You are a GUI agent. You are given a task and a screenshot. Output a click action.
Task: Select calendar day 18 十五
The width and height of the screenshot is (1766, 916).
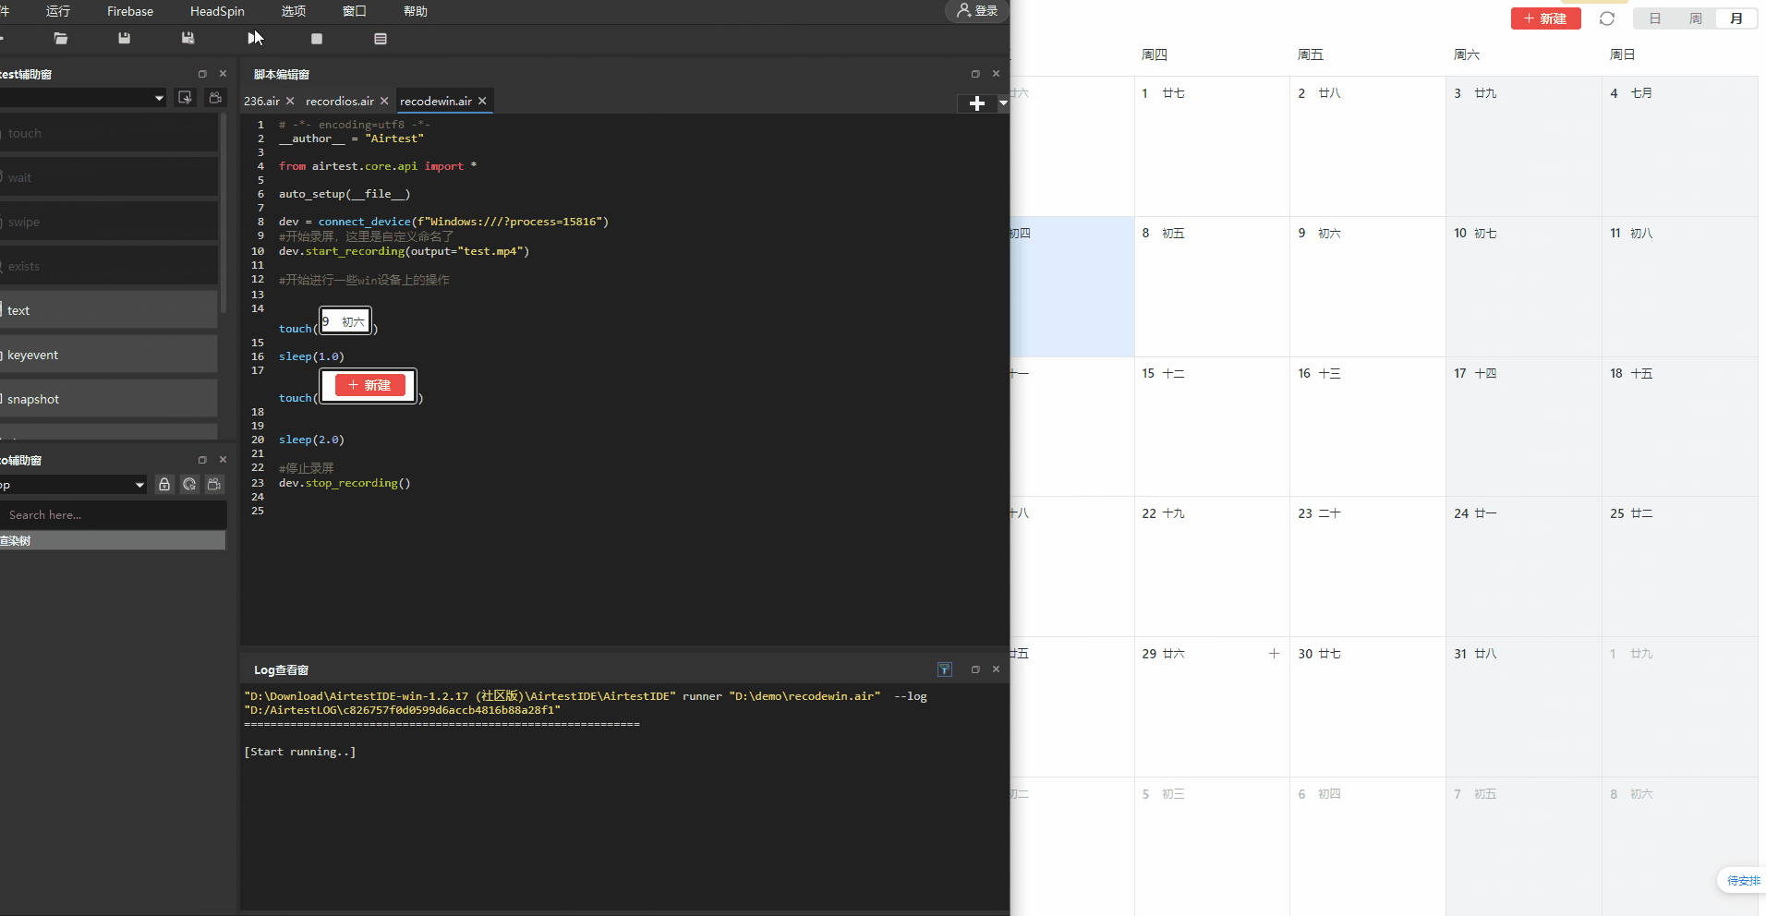1680,427
